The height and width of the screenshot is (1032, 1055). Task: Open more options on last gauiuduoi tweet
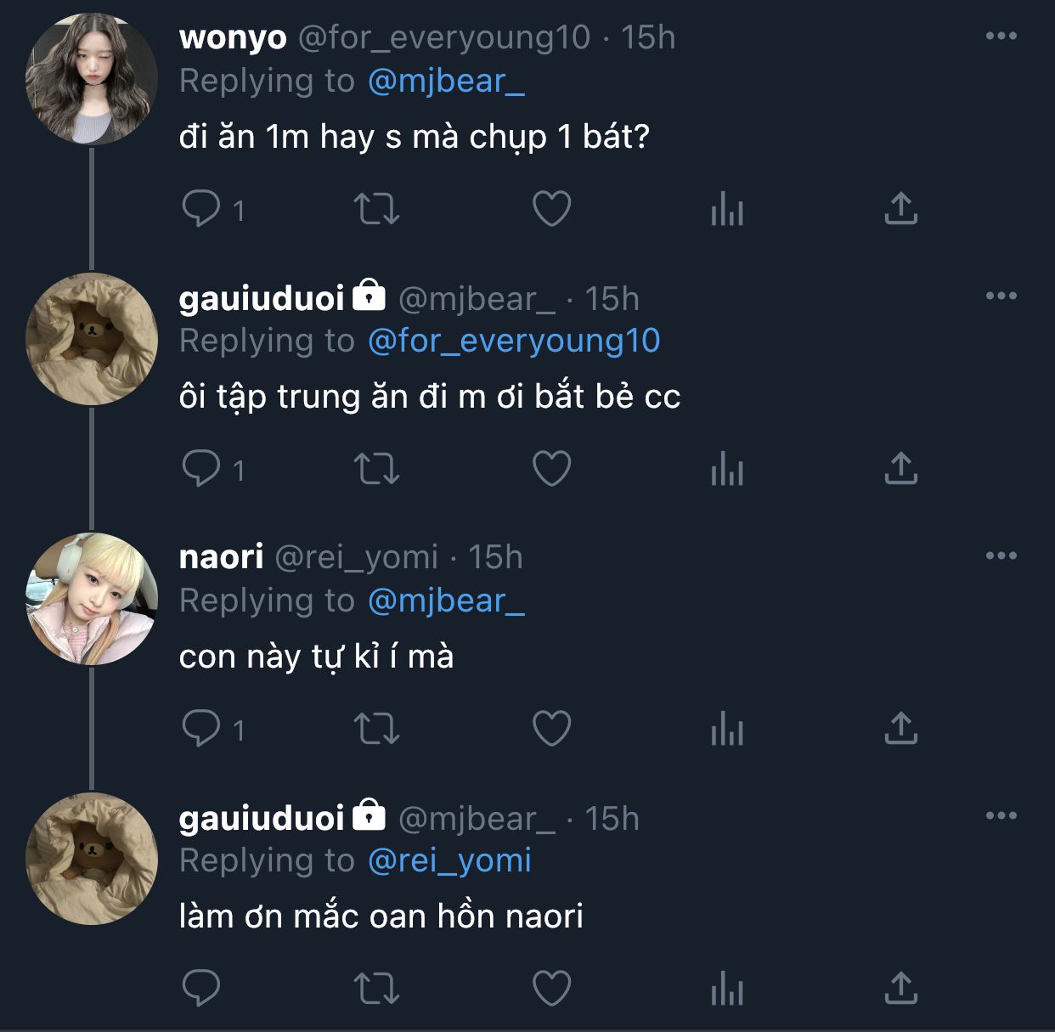(x=1001, y=815)
